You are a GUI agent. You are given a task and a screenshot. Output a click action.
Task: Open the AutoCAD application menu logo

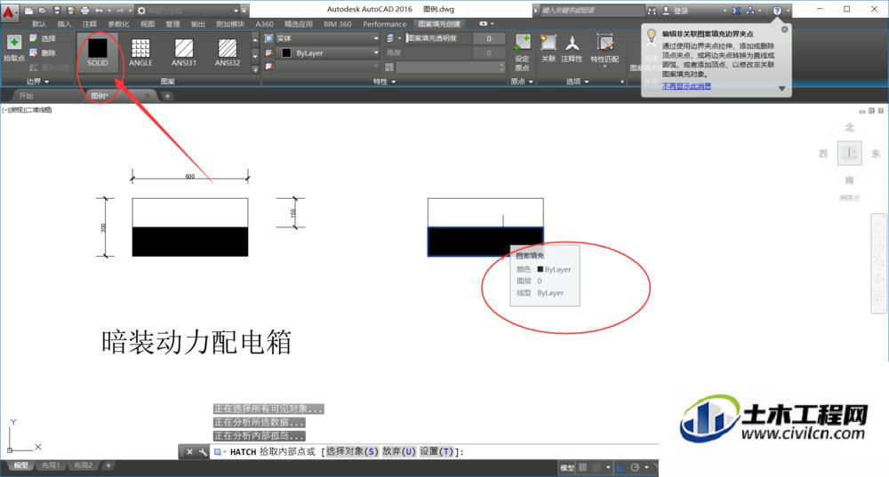coord(9,12)
